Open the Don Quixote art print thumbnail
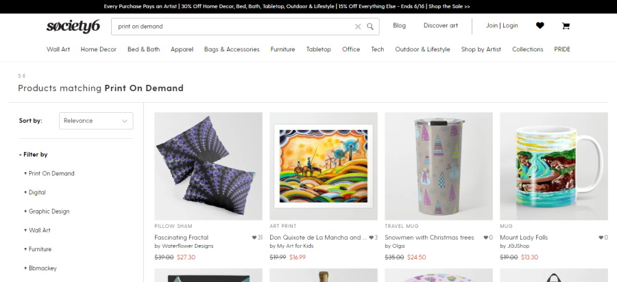 (324, 166)
